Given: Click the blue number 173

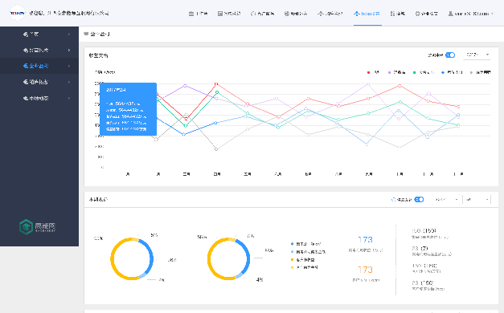Looking at the screenshot, I should (x=365, y=240).
